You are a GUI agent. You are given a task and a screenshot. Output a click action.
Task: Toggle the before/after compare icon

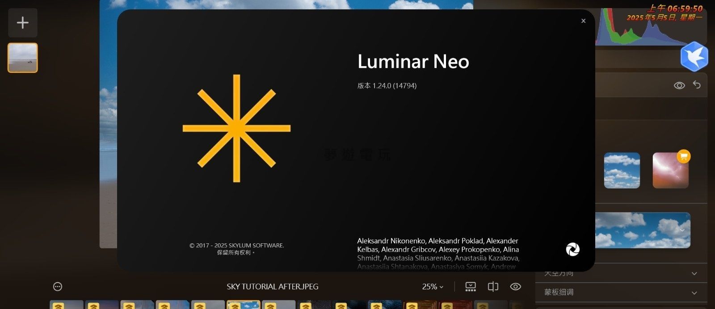[x=493, y=287]
